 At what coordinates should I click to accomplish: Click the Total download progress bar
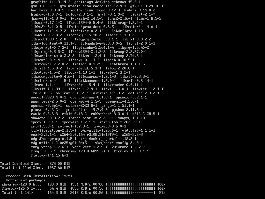[x=130, y=193]
